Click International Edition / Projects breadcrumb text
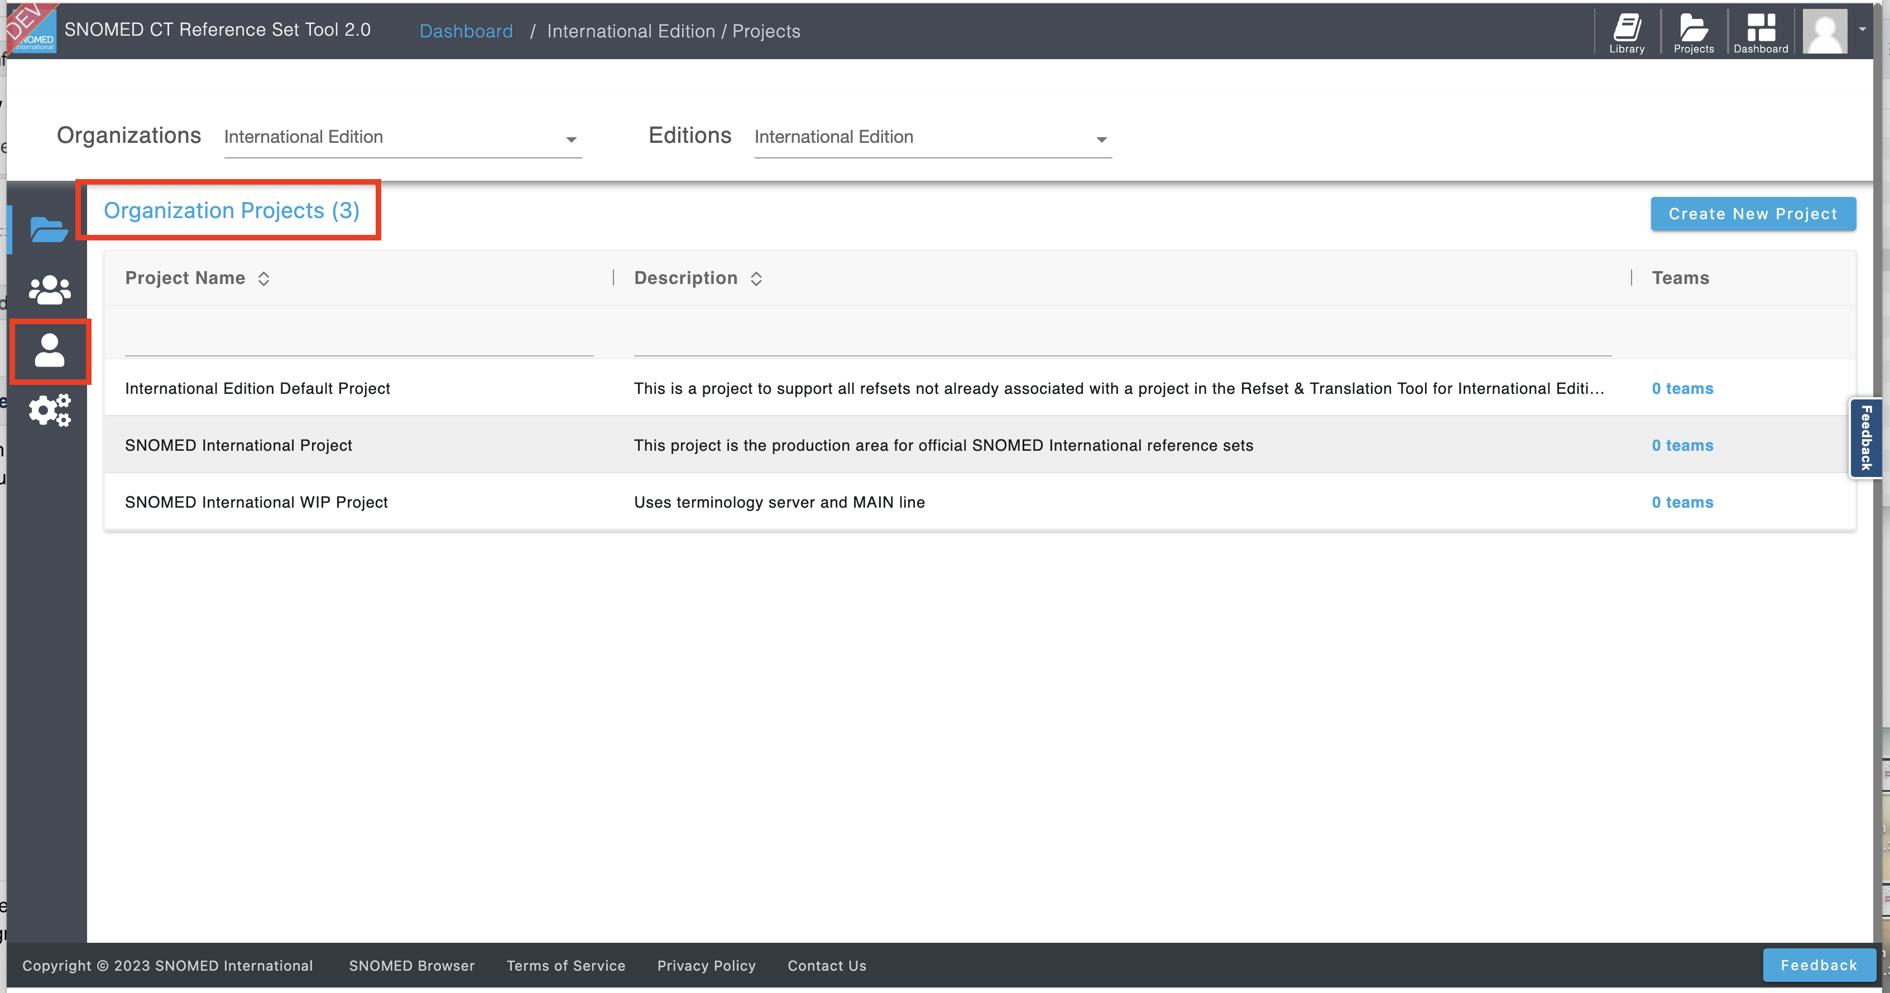 (673, 31)
